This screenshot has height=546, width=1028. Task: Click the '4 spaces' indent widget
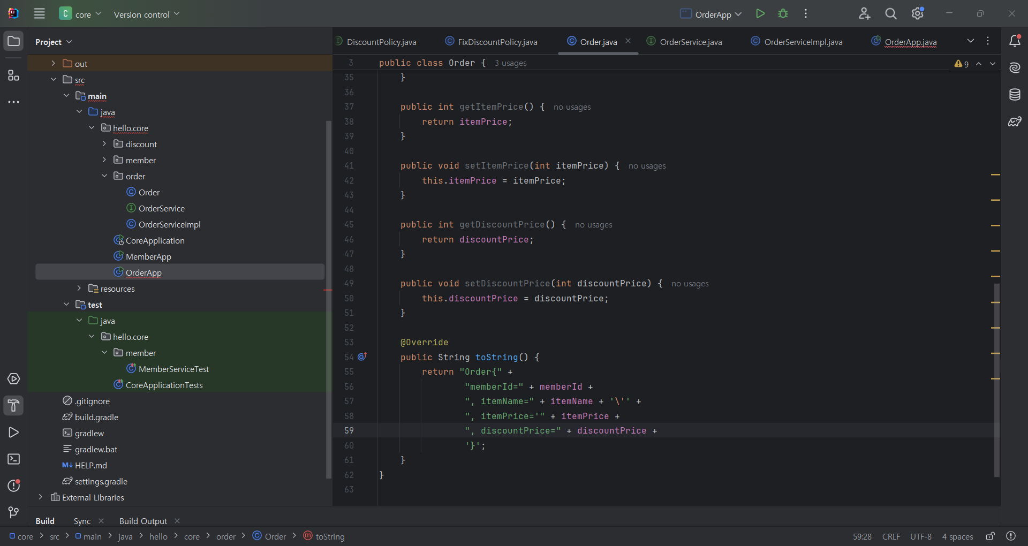coord(957,536)
